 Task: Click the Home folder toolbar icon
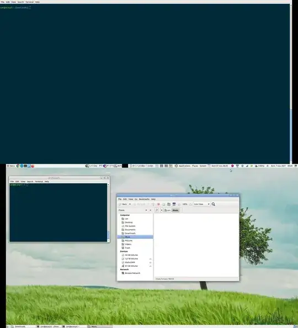(169, 204)
